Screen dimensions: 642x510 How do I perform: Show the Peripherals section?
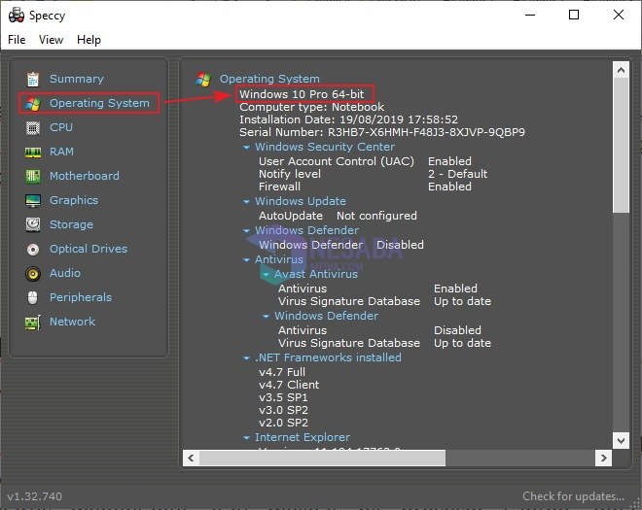click(x=81, y=297)
